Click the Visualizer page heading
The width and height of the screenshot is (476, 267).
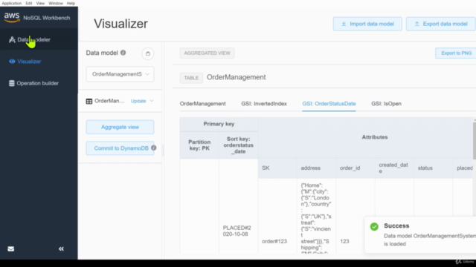click(120, 24)
